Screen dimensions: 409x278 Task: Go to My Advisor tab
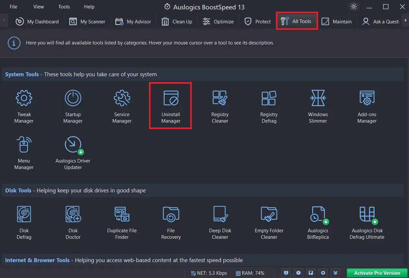click(133, 21)
